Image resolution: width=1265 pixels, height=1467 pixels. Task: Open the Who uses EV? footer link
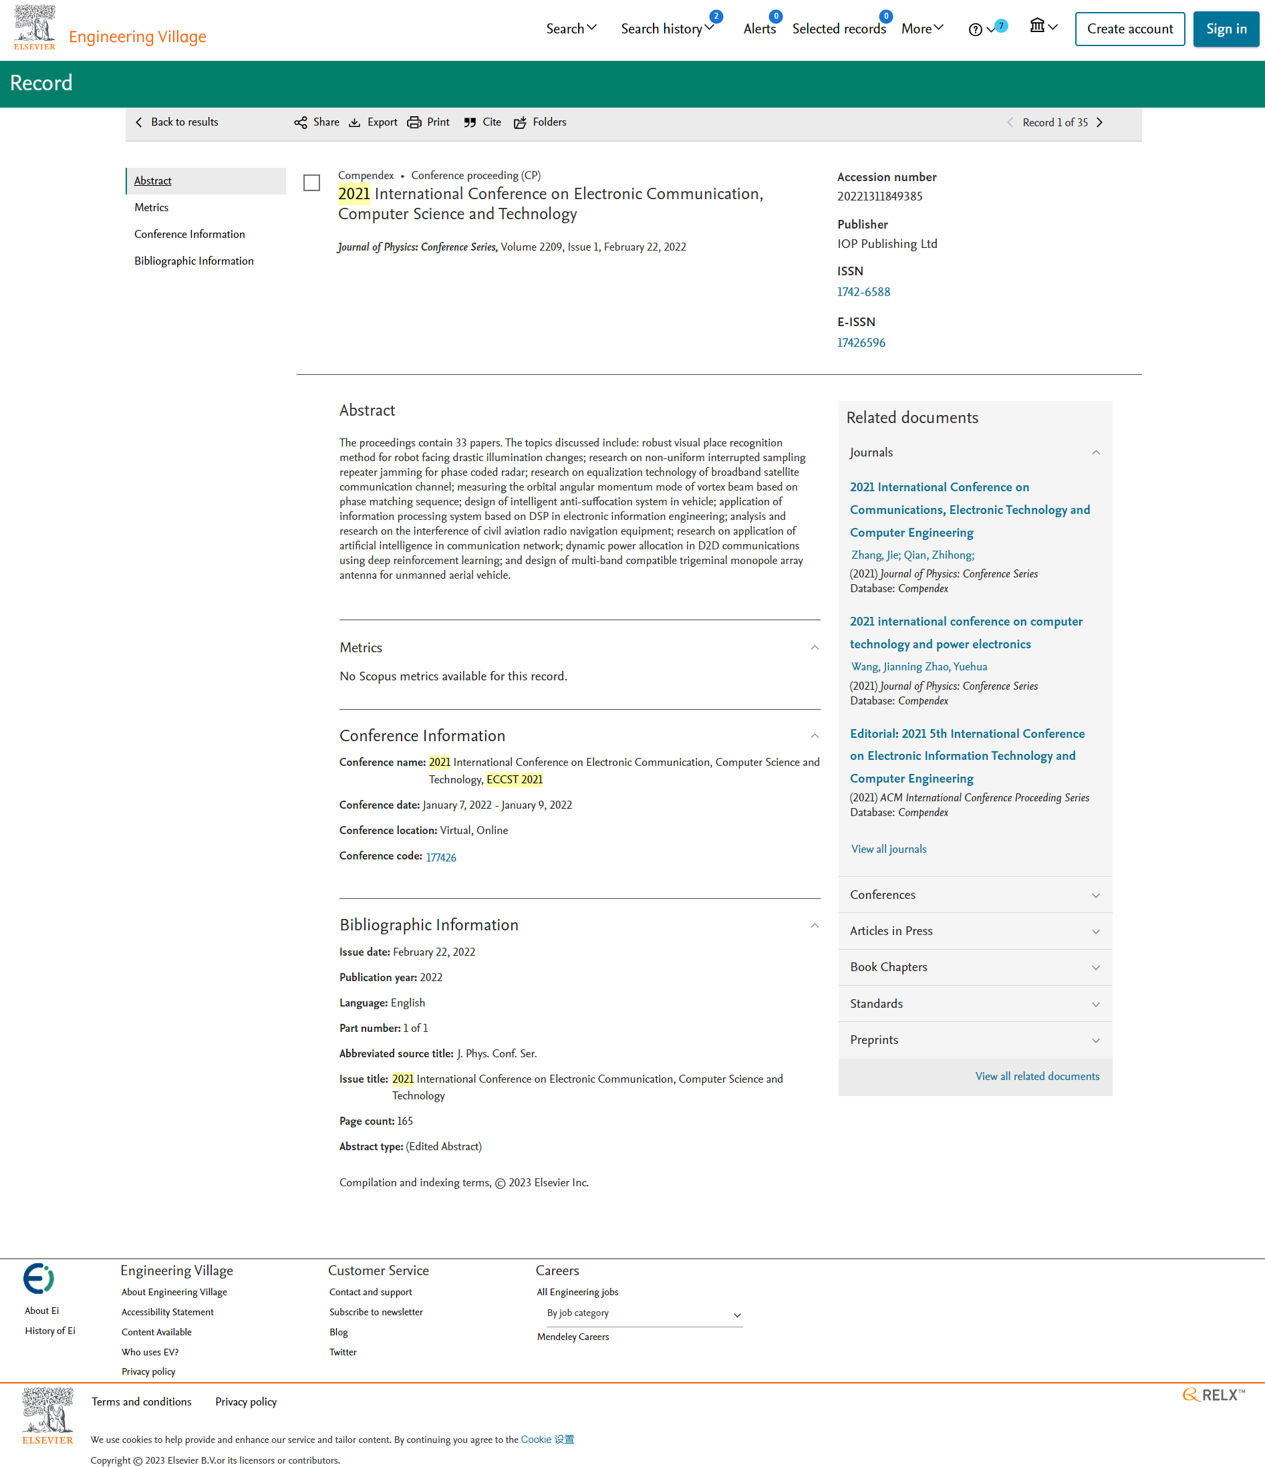150,1352
